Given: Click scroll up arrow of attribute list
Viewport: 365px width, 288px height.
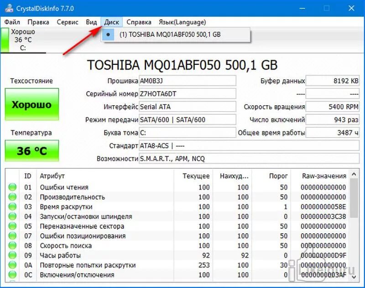Looking at the screenshot, I should [354, 174].
